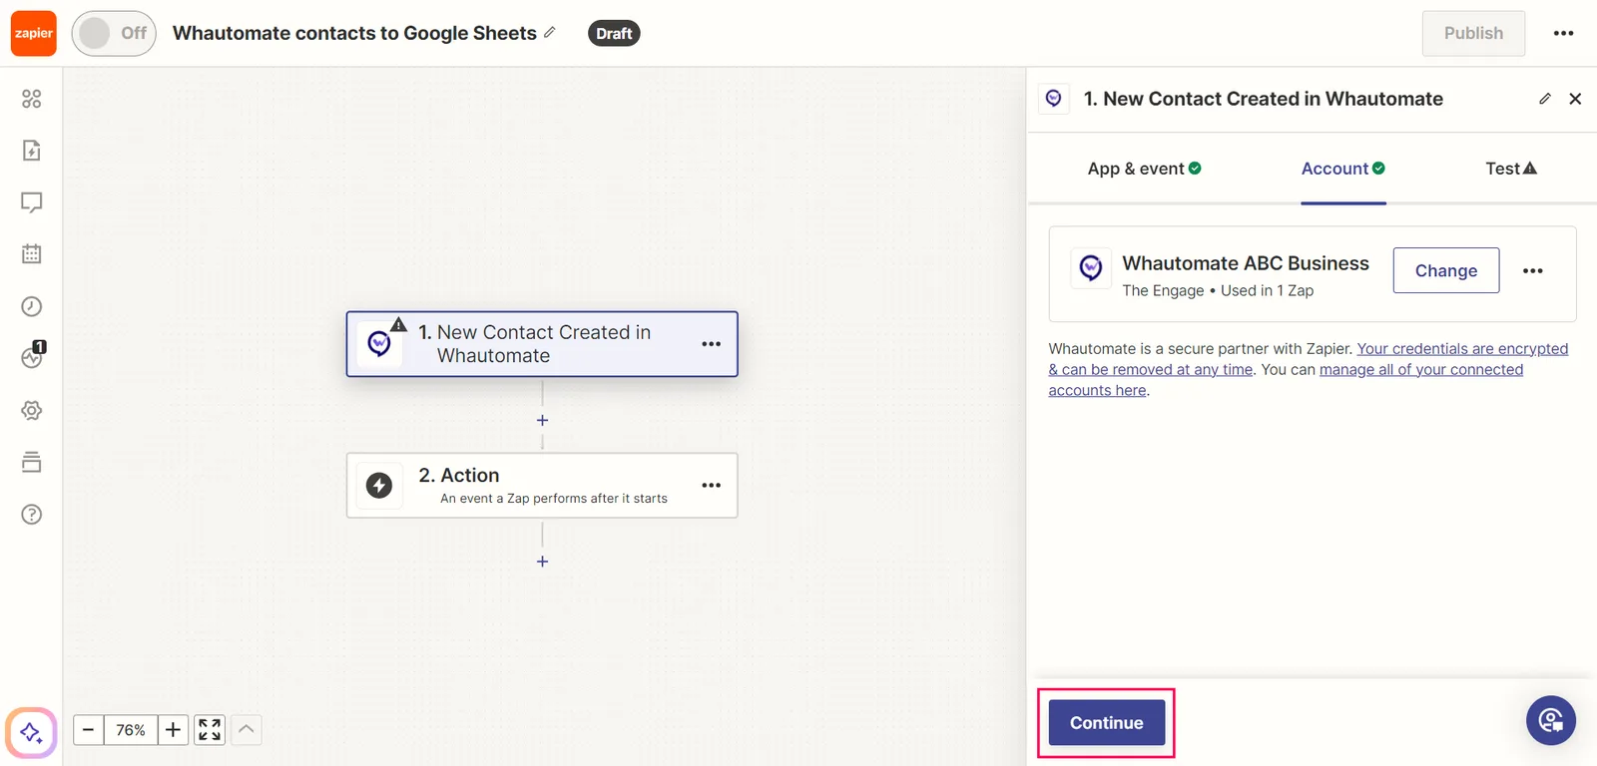Edit the Zap title pencil icon
1597x766 pixels.
[550, 33]
